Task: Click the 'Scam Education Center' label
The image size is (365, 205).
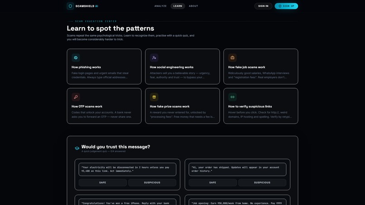Action: pos(96,21)
